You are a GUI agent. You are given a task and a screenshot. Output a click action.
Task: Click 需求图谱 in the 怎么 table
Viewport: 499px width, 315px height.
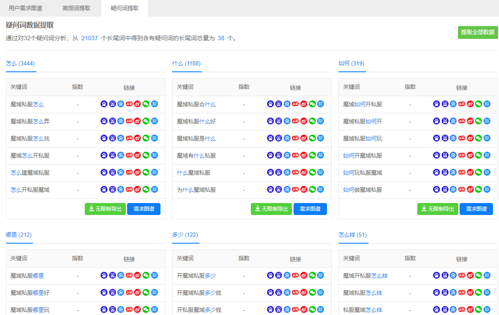[144, 209]
